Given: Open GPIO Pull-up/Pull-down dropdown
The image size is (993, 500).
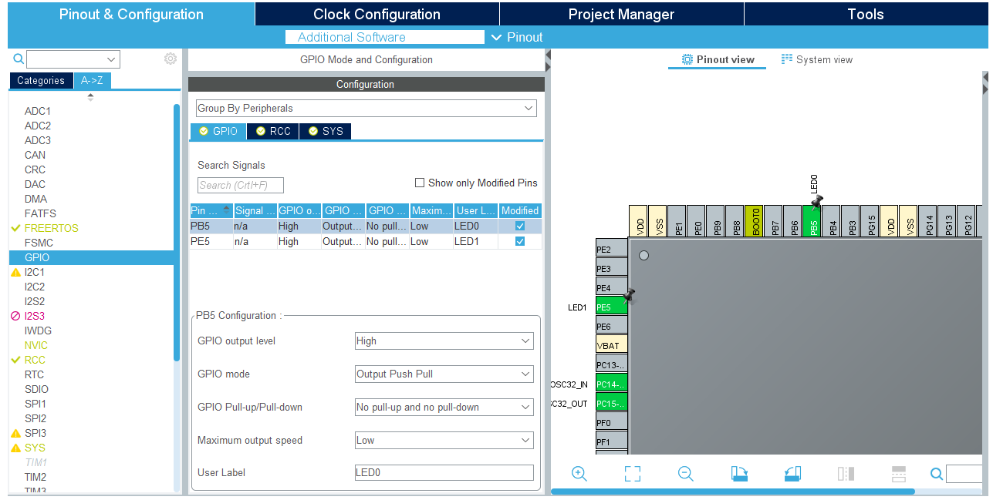Looking at the screenshot, I should [444, 407].
